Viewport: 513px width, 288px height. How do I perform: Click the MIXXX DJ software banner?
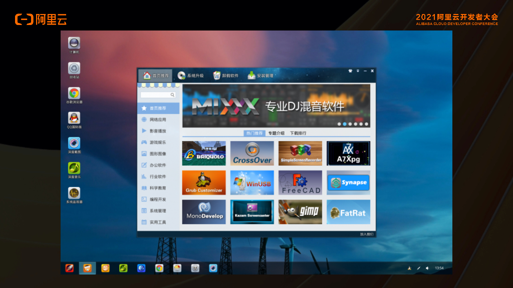pos(276,106)
